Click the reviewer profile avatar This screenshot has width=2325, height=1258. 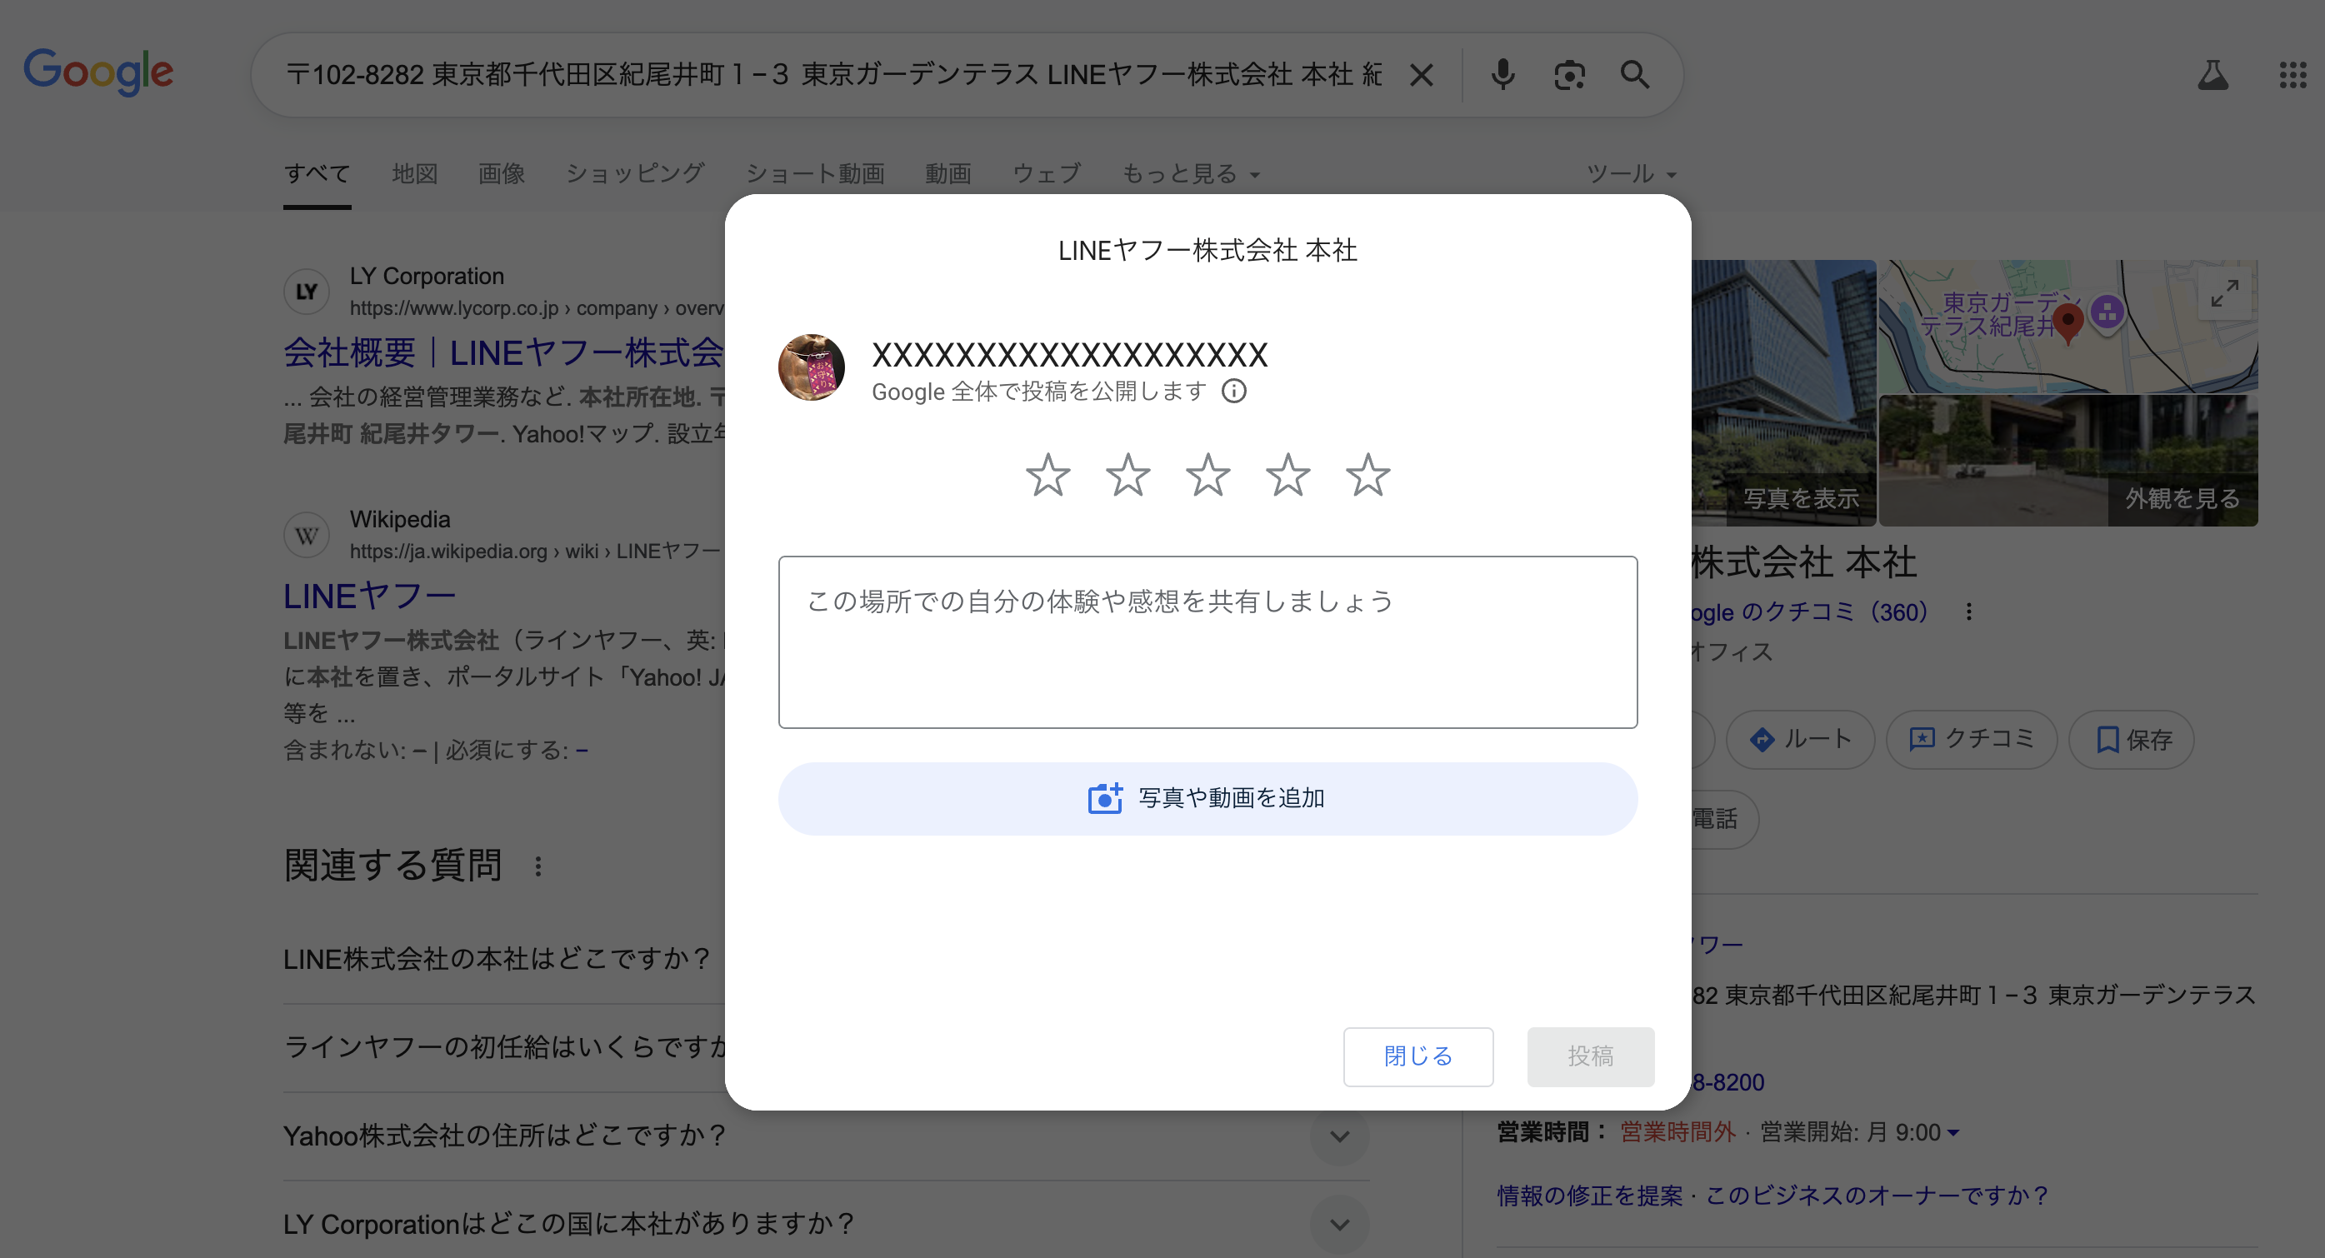tap(812, 367)
